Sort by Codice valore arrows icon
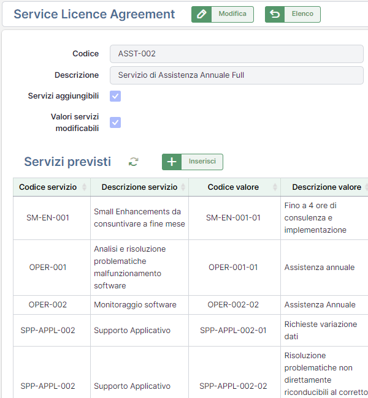368x398 pixels. pos(274,187)
